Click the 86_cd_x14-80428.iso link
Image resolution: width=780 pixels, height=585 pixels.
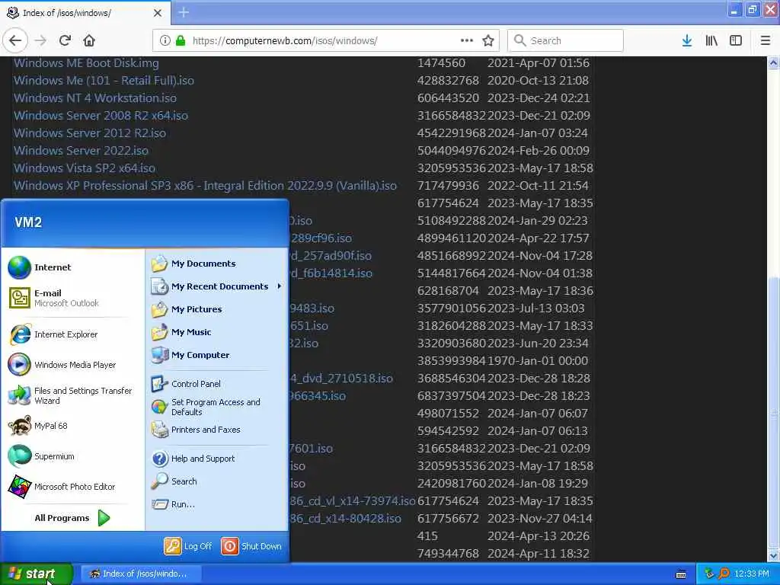click(345, 518)
